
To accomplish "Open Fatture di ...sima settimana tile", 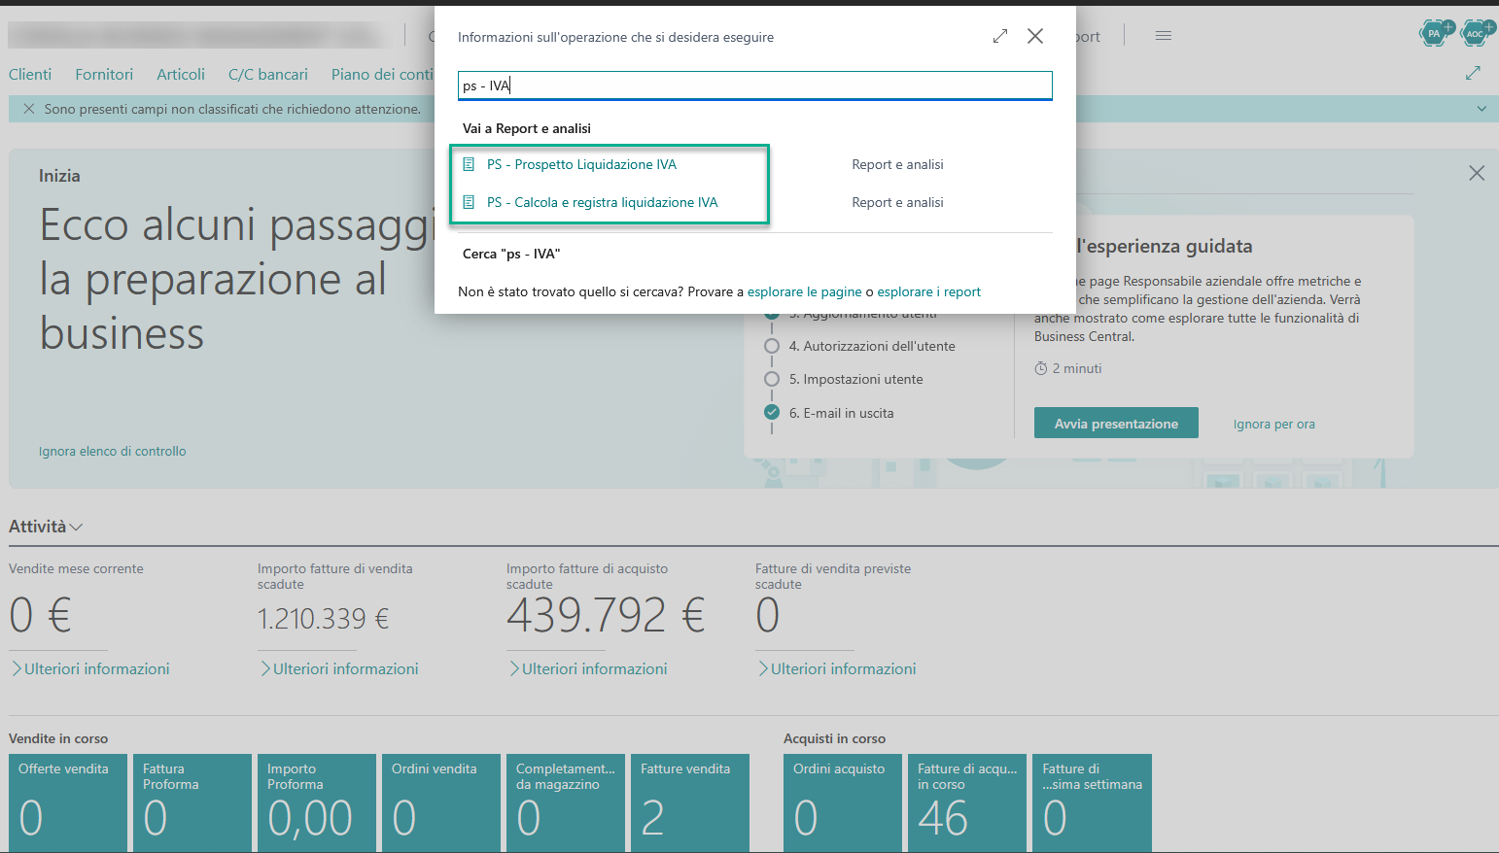I will point(1092,803).
